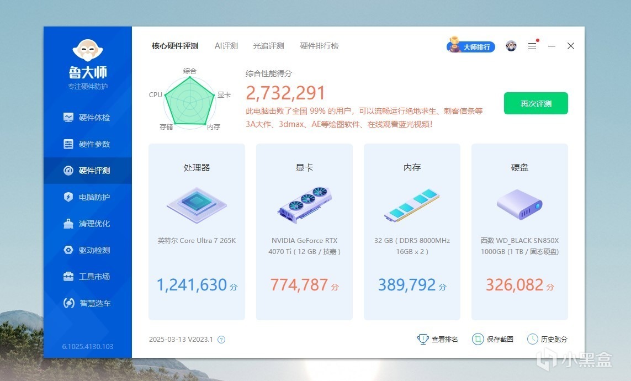This screenshot has width=631, height=381.
Task: Switch to the 硬件排行榜 tab
Action: click(x=319, y=46)
